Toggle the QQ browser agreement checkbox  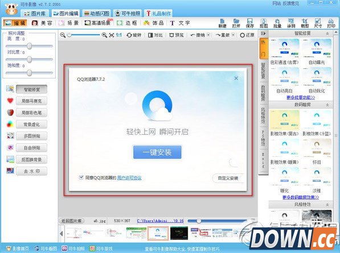click(81, 177)
